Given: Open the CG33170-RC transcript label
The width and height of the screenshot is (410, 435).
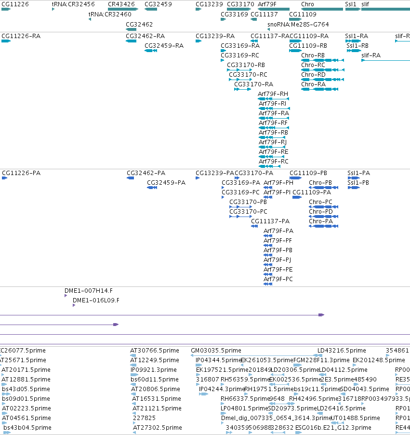Looking at the screenshot, I should [248, 75].
